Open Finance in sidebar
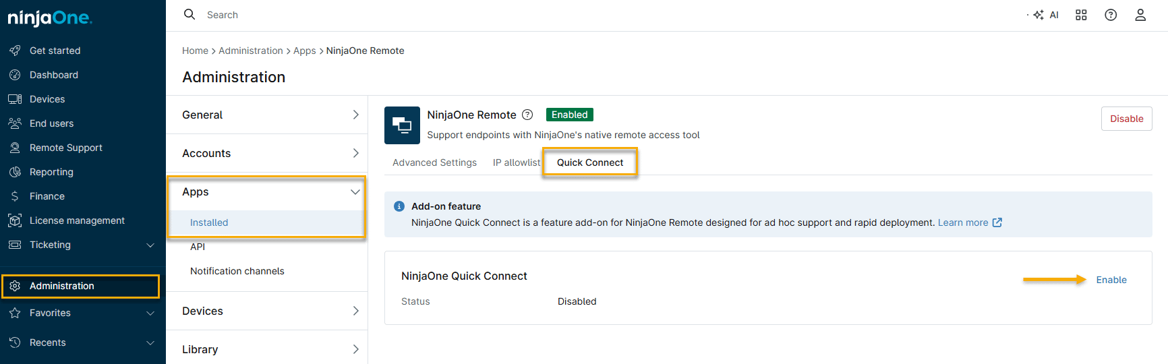The image size is (1168, 364). pyautogui.click(x=47, y=196)
